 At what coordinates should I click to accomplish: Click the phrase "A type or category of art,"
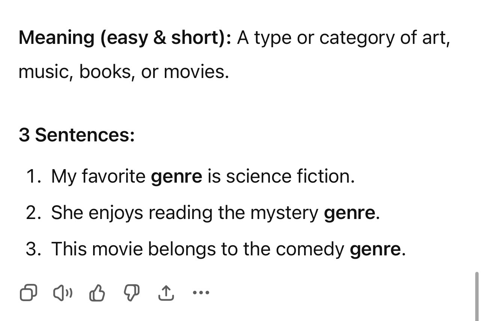[x=343, y=38]
